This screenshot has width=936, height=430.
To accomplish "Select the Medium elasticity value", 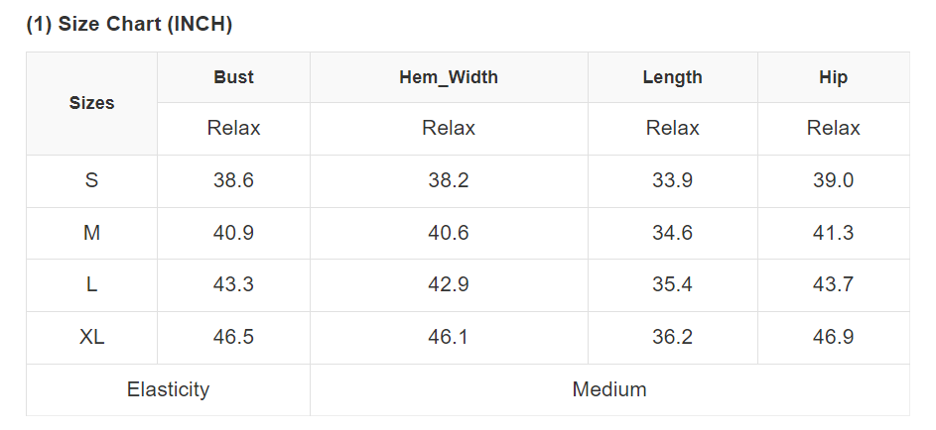I will (x=609, y=389).
